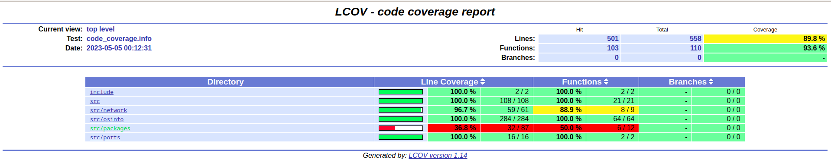
Task: Open the include directory link
Action: point(102,92)
